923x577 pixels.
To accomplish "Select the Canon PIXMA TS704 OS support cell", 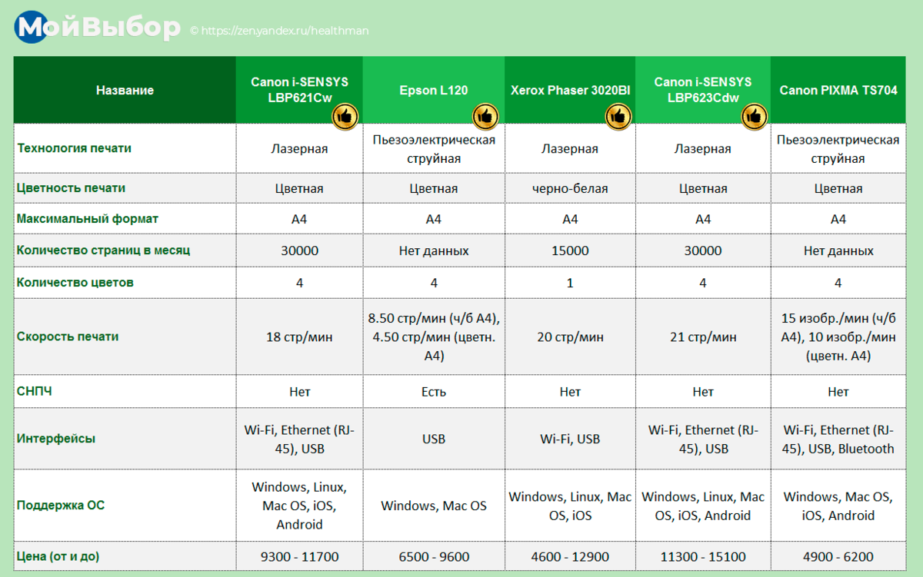I will point(838,506).
